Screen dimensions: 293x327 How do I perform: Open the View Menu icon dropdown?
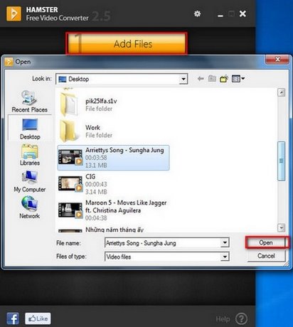[238, 79]
